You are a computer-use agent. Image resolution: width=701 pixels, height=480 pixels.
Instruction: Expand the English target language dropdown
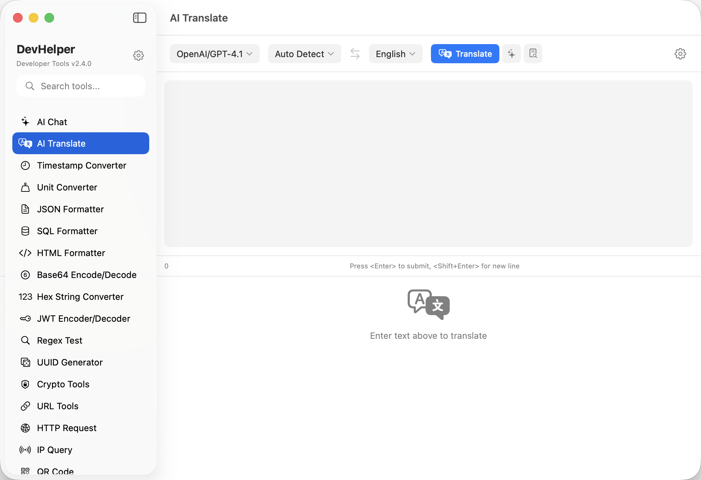click(395, 54)
